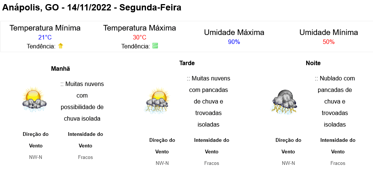Click the afternoon forecast description text
This screenshot has width=373, height=169.
[x=208, y=102]
